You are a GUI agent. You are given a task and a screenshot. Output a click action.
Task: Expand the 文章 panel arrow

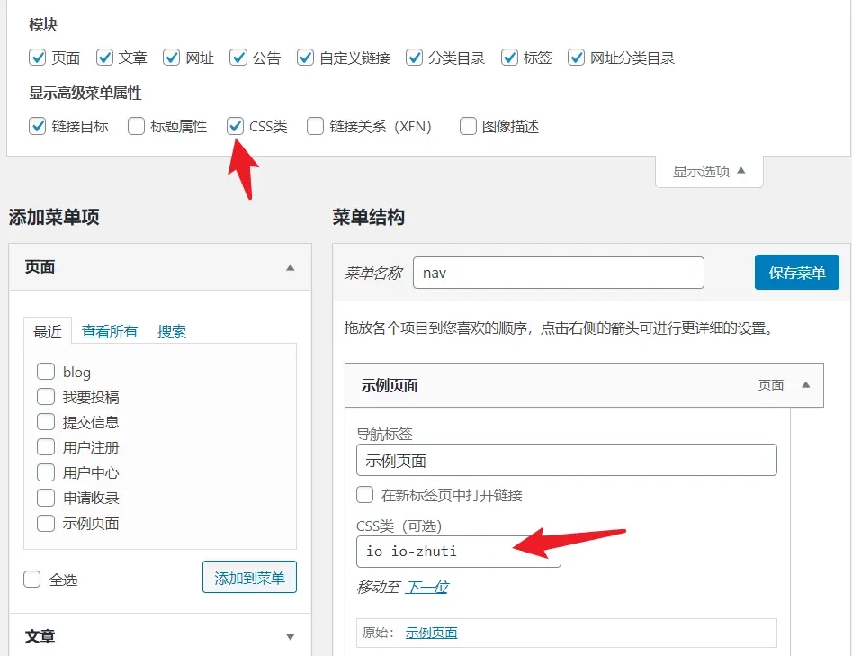coord(290,637)
